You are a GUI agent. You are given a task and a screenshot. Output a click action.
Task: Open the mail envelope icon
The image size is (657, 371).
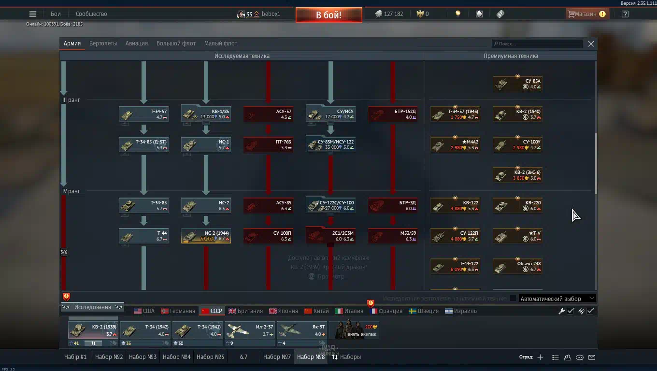592,357
